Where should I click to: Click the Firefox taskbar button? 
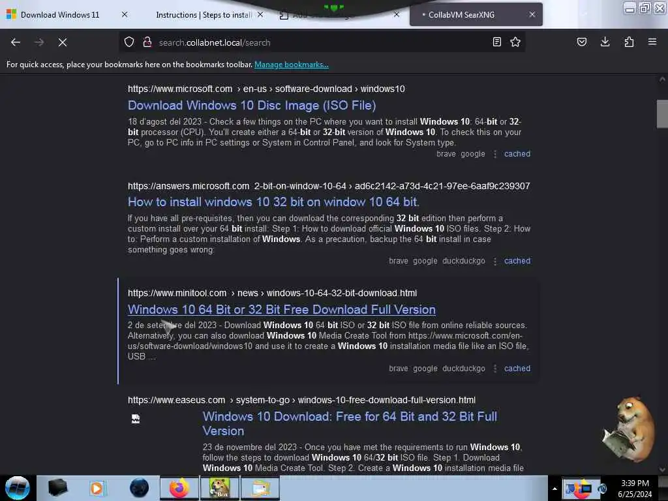point(179,488)
